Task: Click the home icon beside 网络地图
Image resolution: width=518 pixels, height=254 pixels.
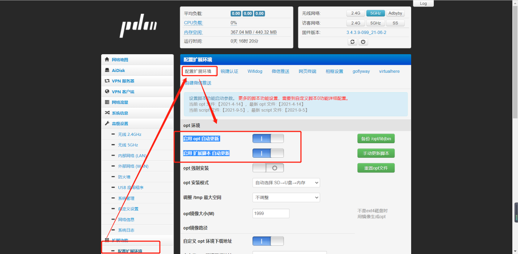Action: pos(107,59)
